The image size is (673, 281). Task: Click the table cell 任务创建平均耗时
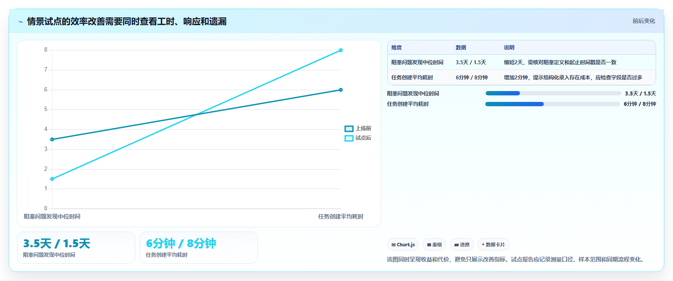(x=412, y=78)
